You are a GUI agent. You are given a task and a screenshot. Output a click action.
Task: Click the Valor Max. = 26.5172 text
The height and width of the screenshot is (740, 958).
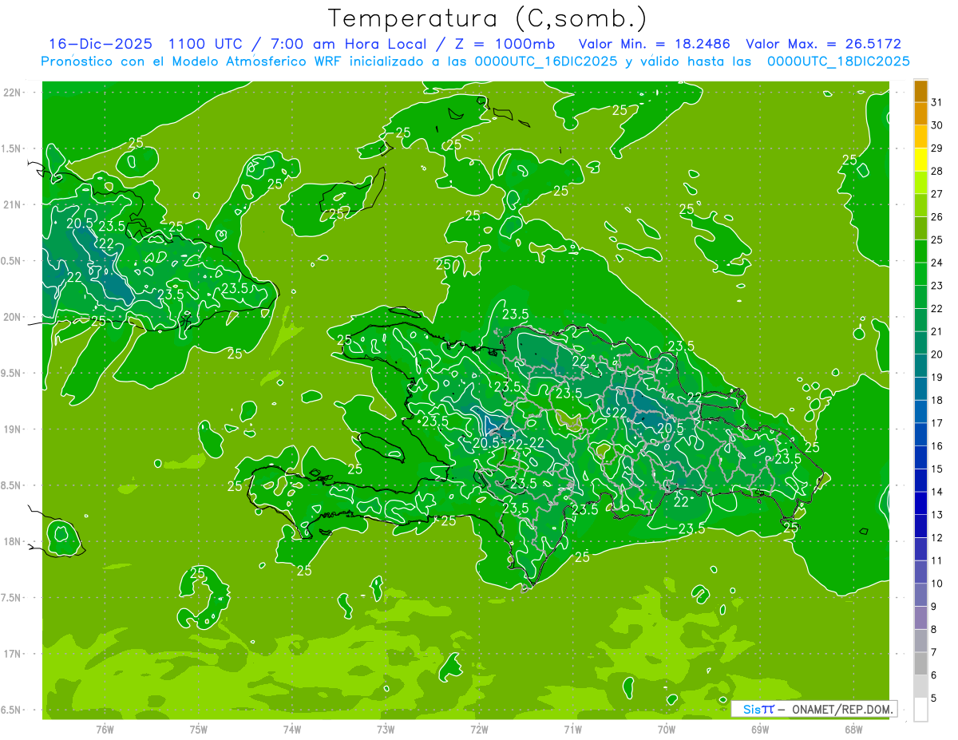point(823,44)
